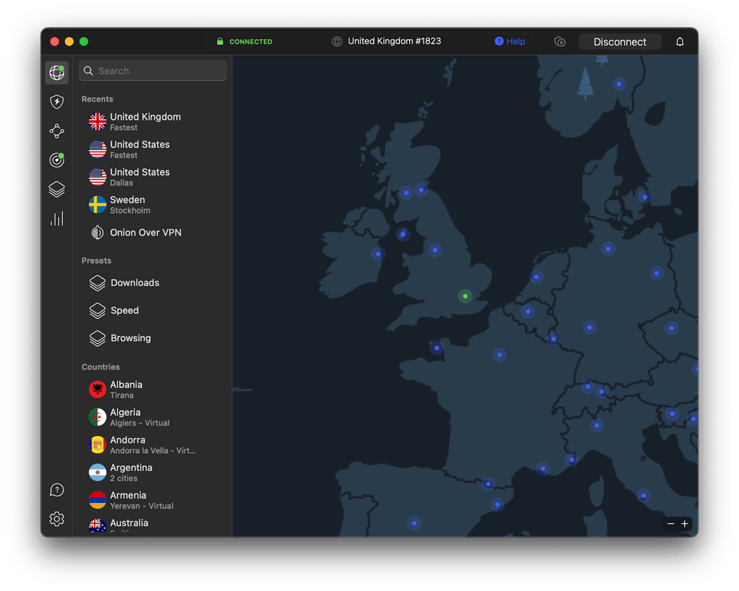Connect to Australia

153,525
